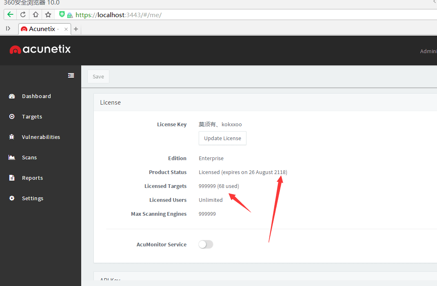Click the Max Scanning Engines label
Viewport: 437px width, 286px height.
(159, 214)
